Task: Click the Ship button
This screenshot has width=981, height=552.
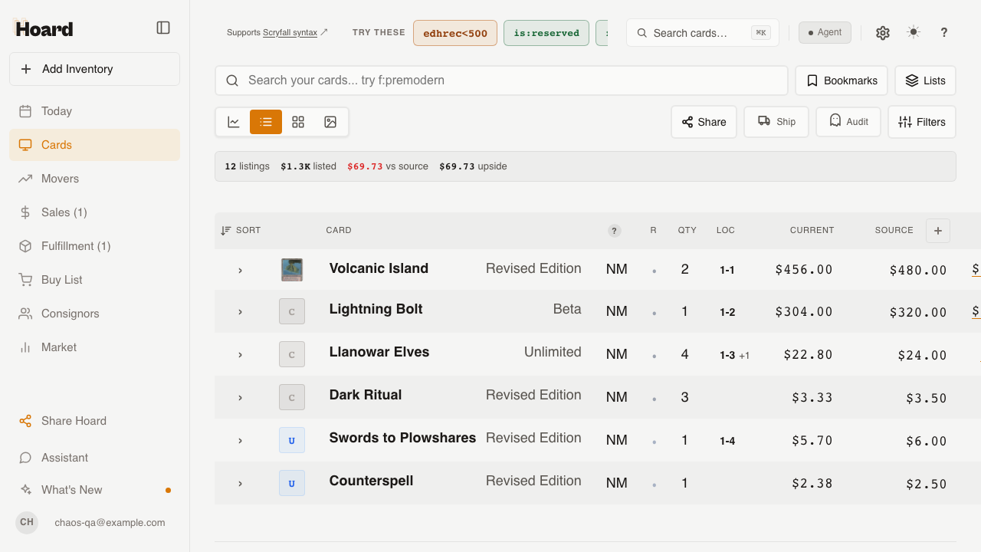Action: pyautogui.click(x=776, y=122)
